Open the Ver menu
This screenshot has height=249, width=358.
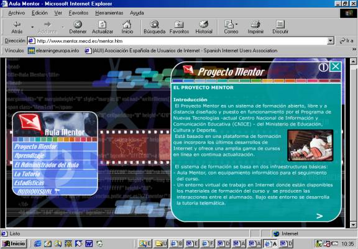click(x=58, y=13)
